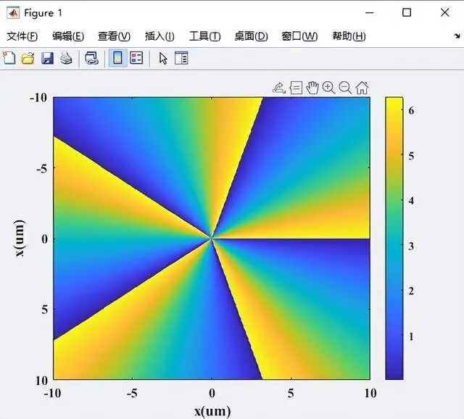Activate the Zoom In magnifier
The image size is (464, 419).
tap(328, 88)
